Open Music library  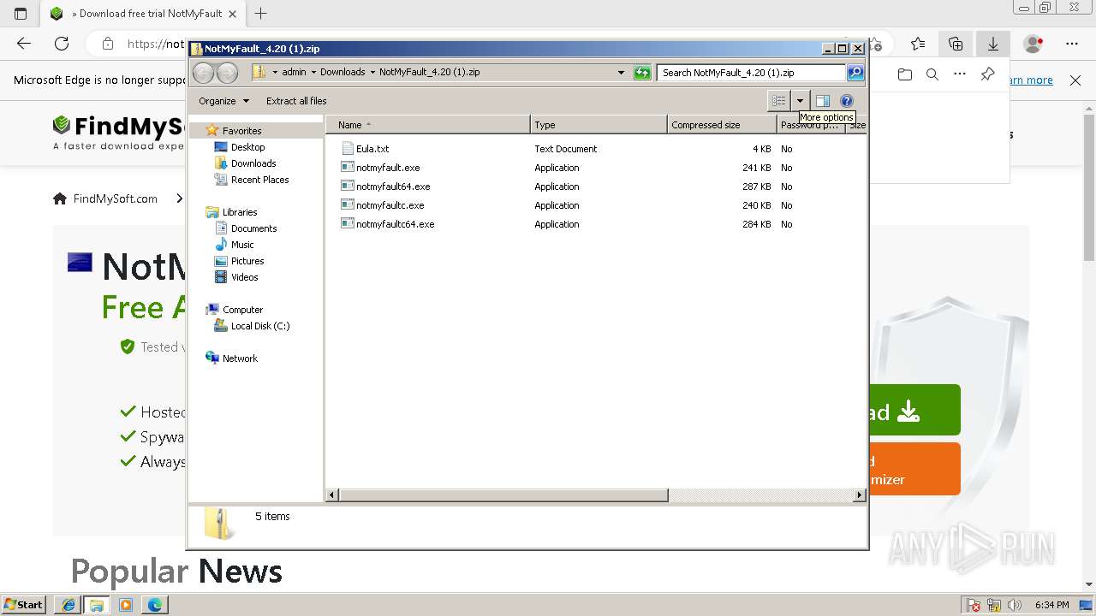point(242,245)
